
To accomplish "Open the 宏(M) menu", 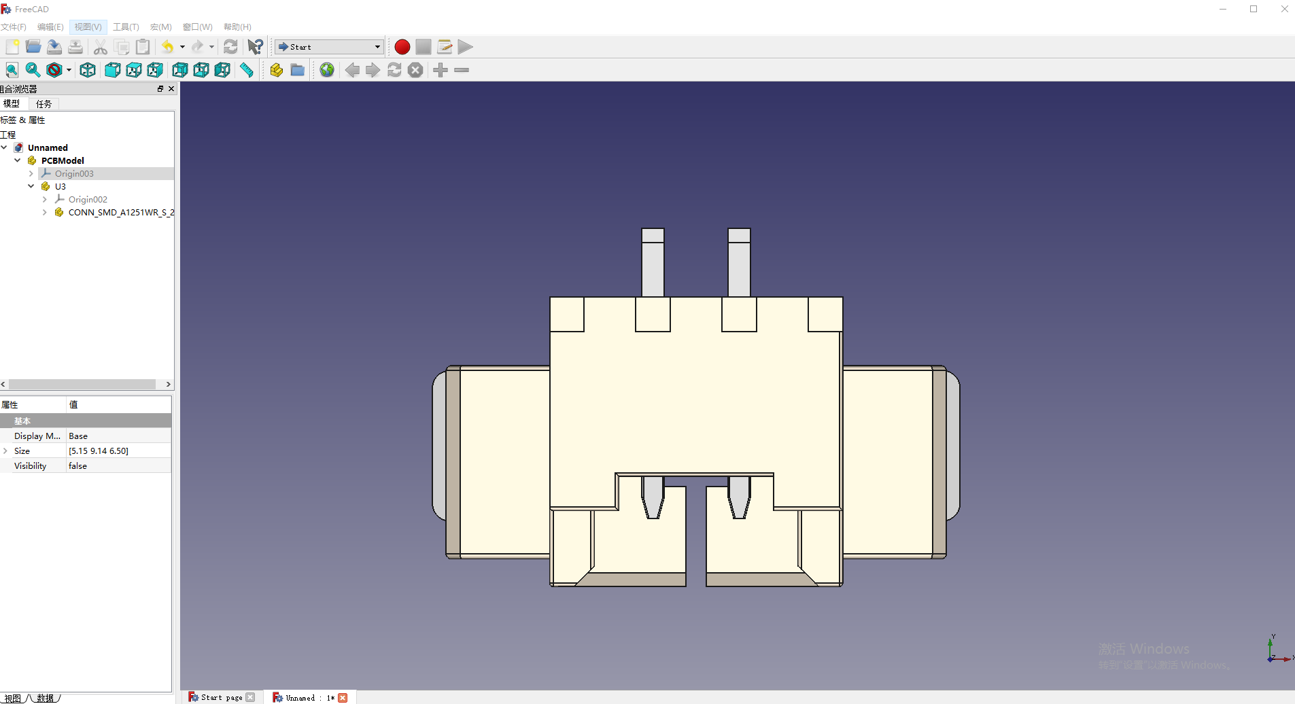I will pyautogui.click(x=161, y=27).
